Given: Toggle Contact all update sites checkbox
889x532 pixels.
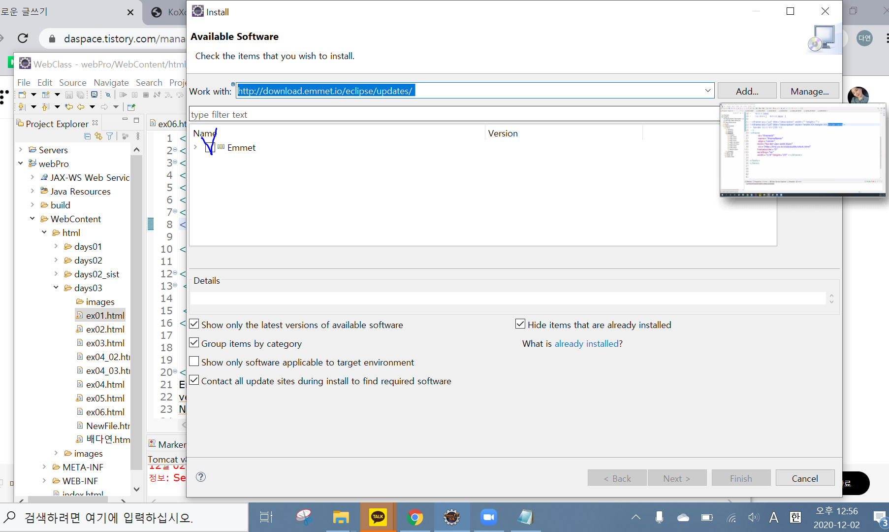Looking at the screenshot, I should 194,380.
